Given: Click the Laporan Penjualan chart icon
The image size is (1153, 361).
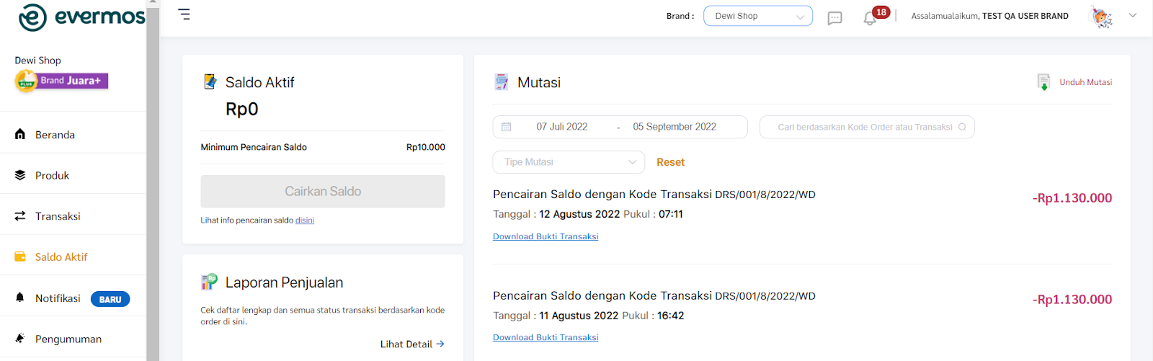Looking at the screenshot, I should 209,282.
